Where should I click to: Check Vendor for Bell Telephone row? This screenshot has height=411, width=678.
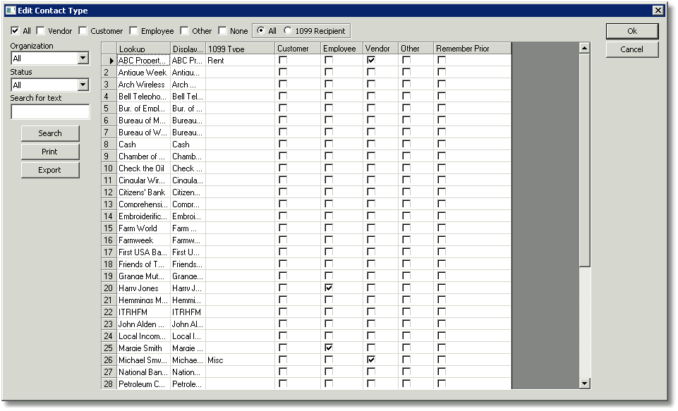pyautogui.click(x=371, y=96)
